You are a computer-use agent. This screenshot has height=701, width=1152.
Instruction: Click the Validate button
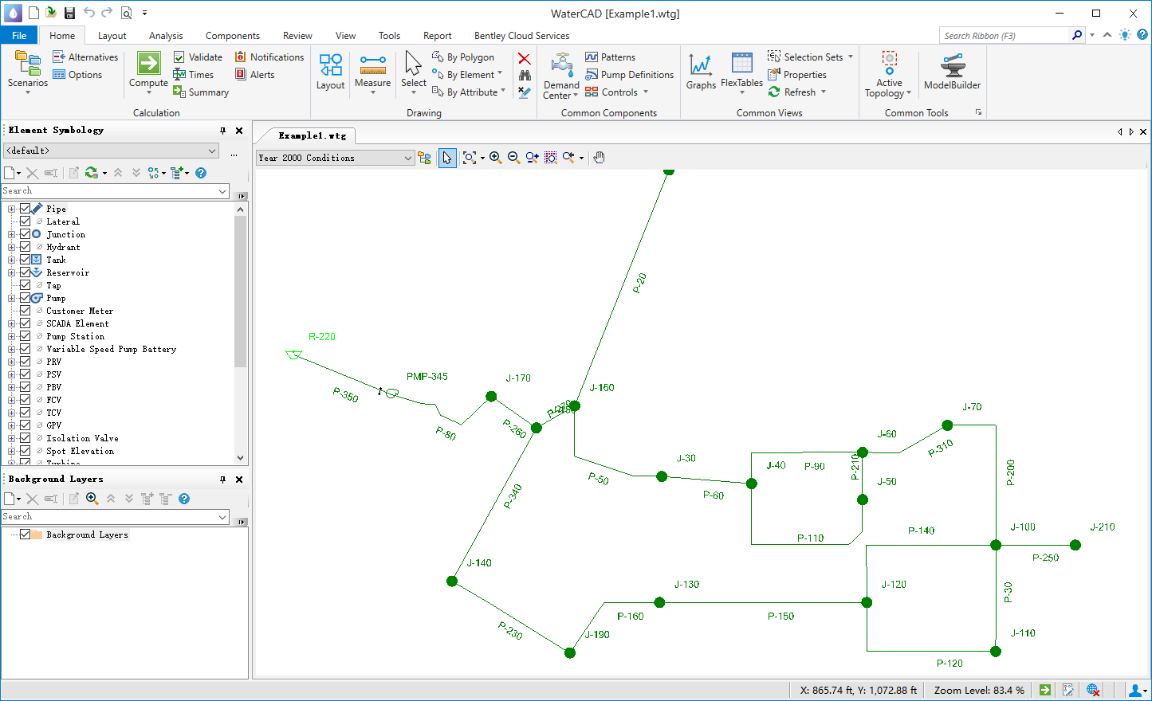(199, 57)
